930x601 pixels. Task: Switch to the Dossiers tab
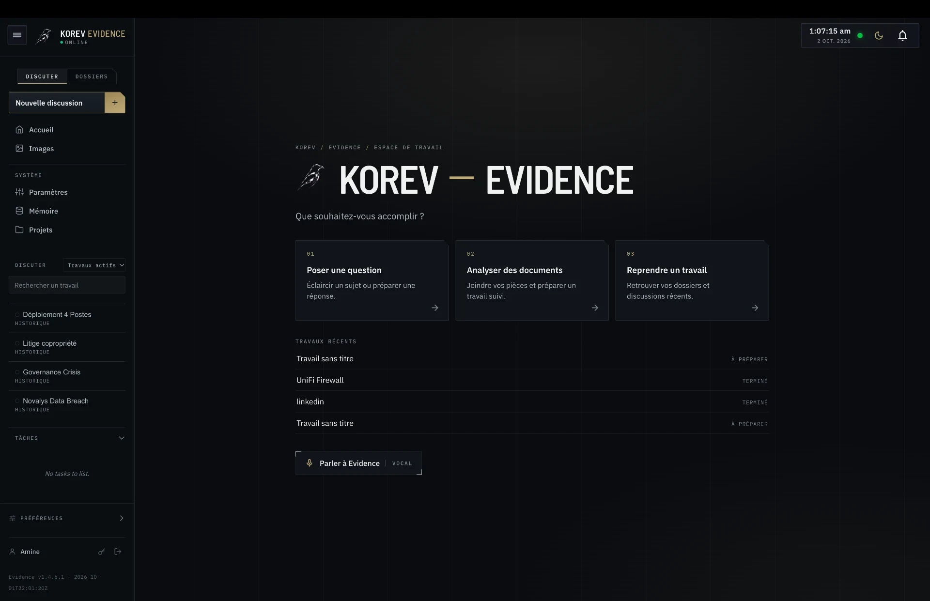pos(92,77)
